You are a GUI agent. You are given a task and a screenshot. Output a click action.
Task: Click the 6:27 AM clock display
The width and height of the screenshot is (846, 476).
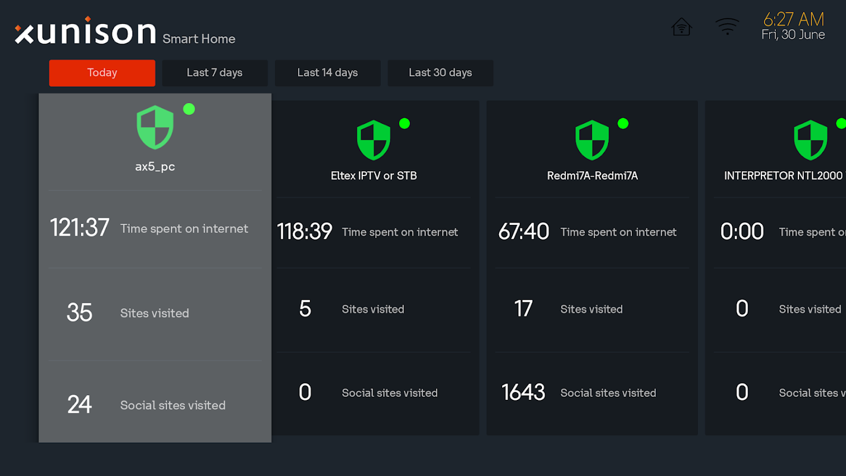tap(793, 20)
